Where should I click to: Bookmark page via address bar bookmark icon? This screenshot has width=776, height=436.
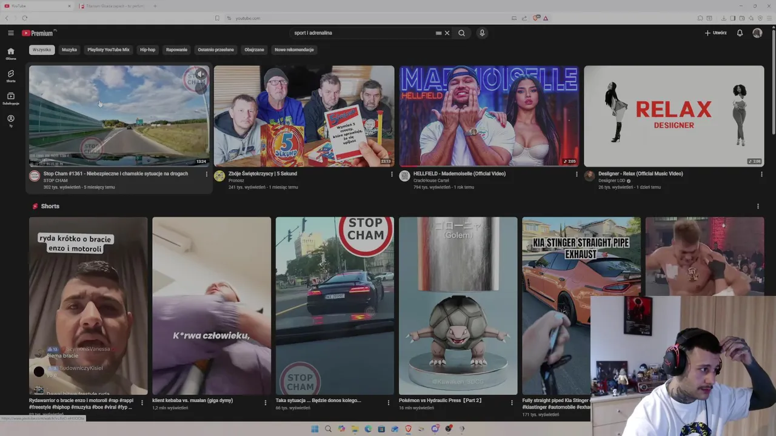click(217, 18)
